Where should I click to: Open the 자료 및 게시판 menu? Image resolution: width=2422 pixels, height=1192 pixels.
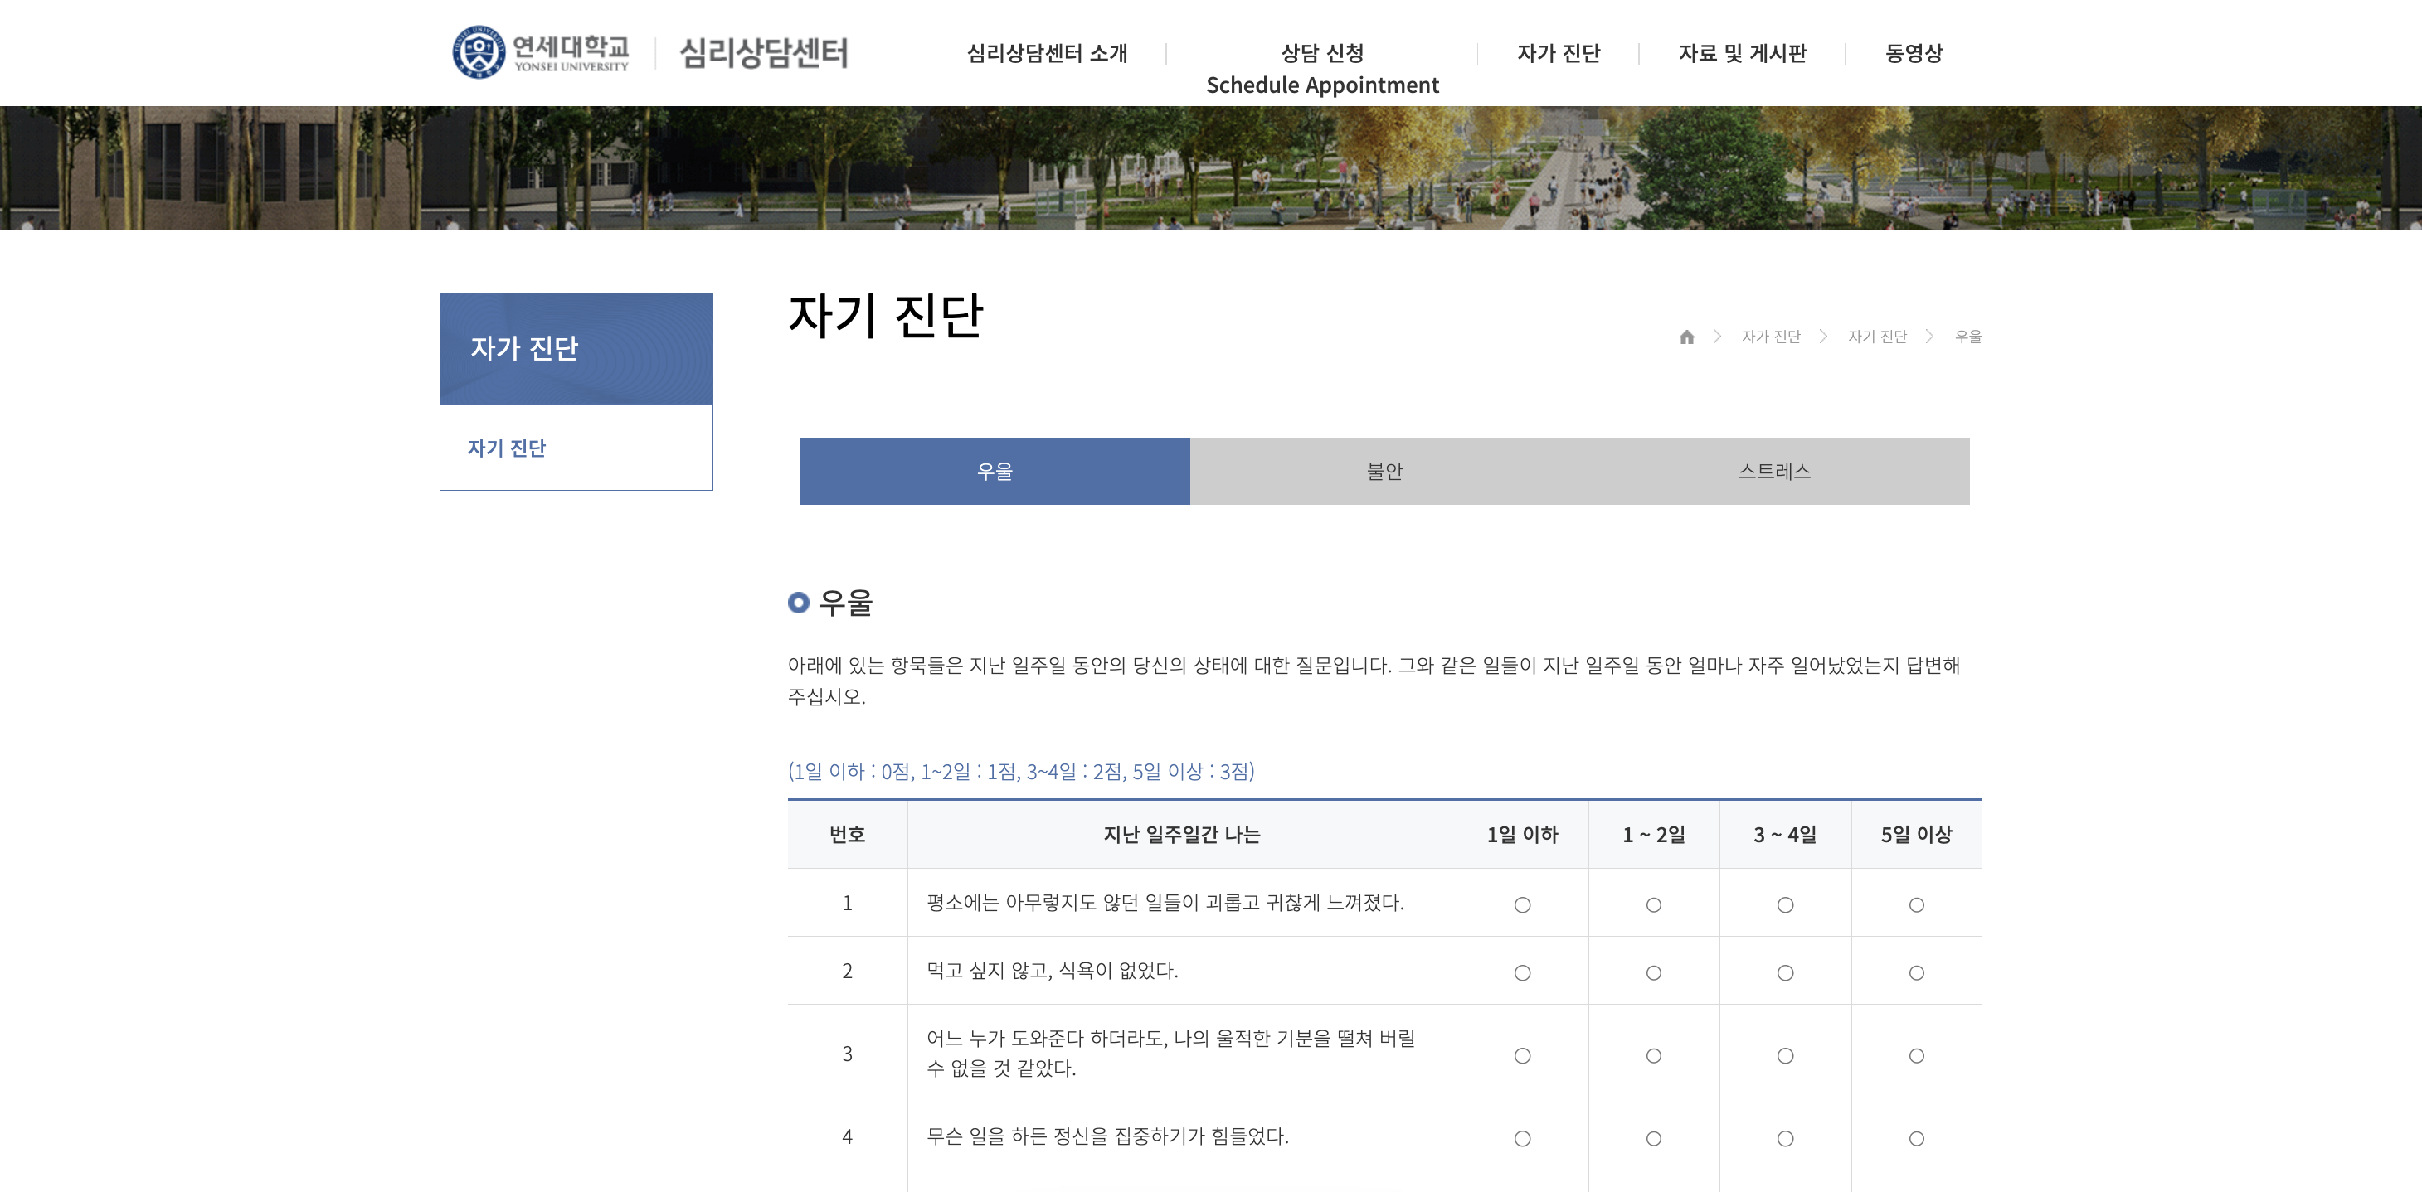1744,54
